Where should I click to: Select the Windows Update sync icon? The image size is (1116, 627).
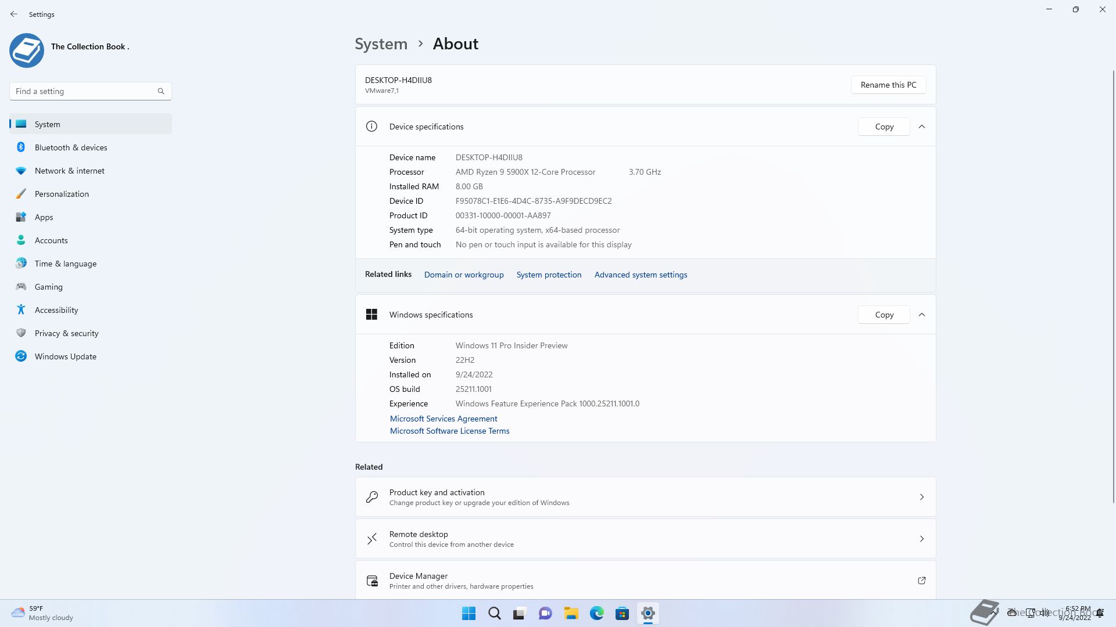click(21, 356)
